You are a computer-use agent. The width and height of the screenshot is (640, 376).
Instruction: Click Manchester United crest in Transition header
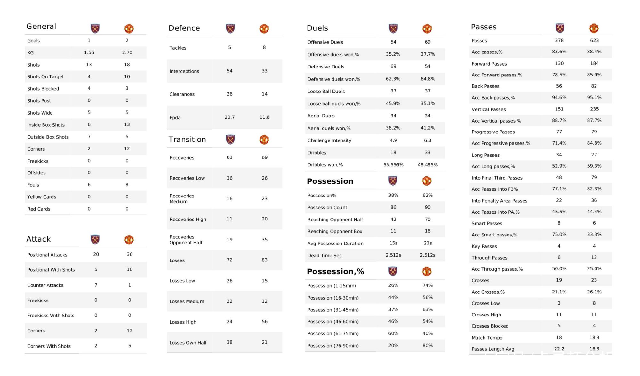(264, 140)
